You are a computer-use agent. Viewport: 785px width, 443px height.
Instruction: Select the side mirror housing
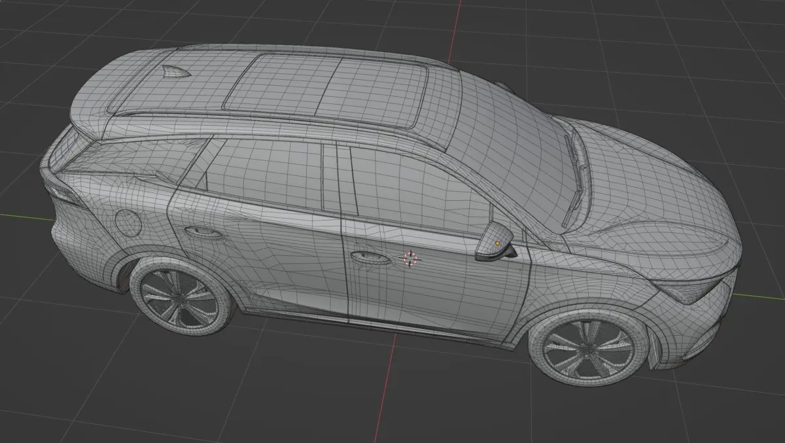click(495, 242)
